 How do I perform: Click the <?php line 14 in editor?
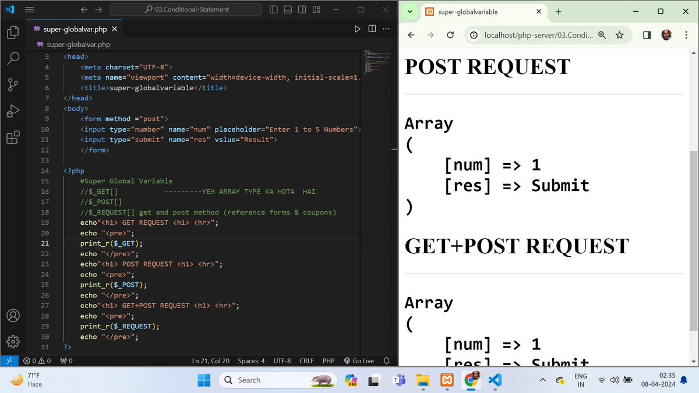tap(74, 171)
